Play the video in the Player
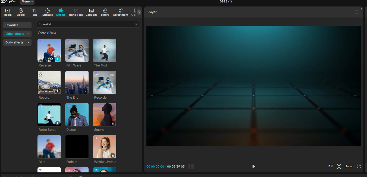 click(x=254, y=166)
